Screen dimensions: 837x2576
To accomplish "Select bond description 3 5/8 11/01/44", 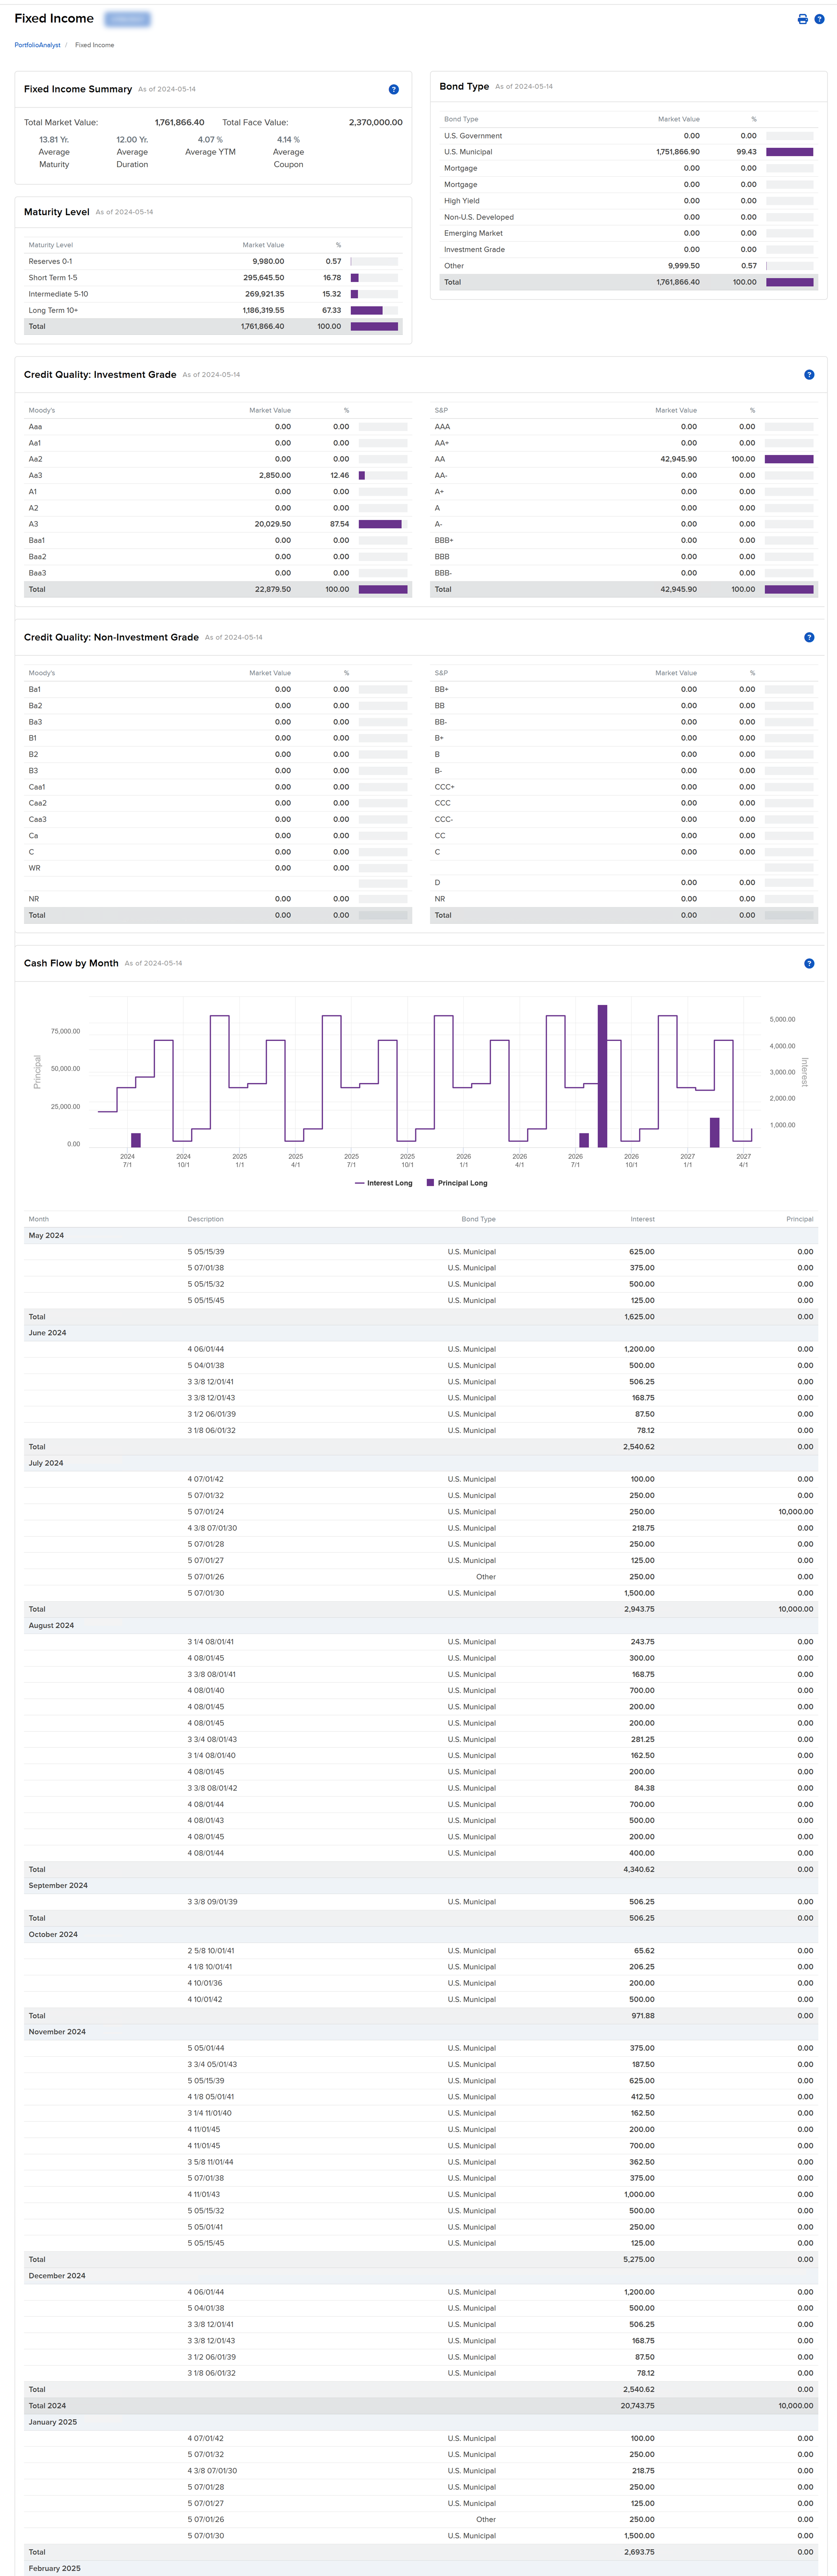I will [210, 2162].
